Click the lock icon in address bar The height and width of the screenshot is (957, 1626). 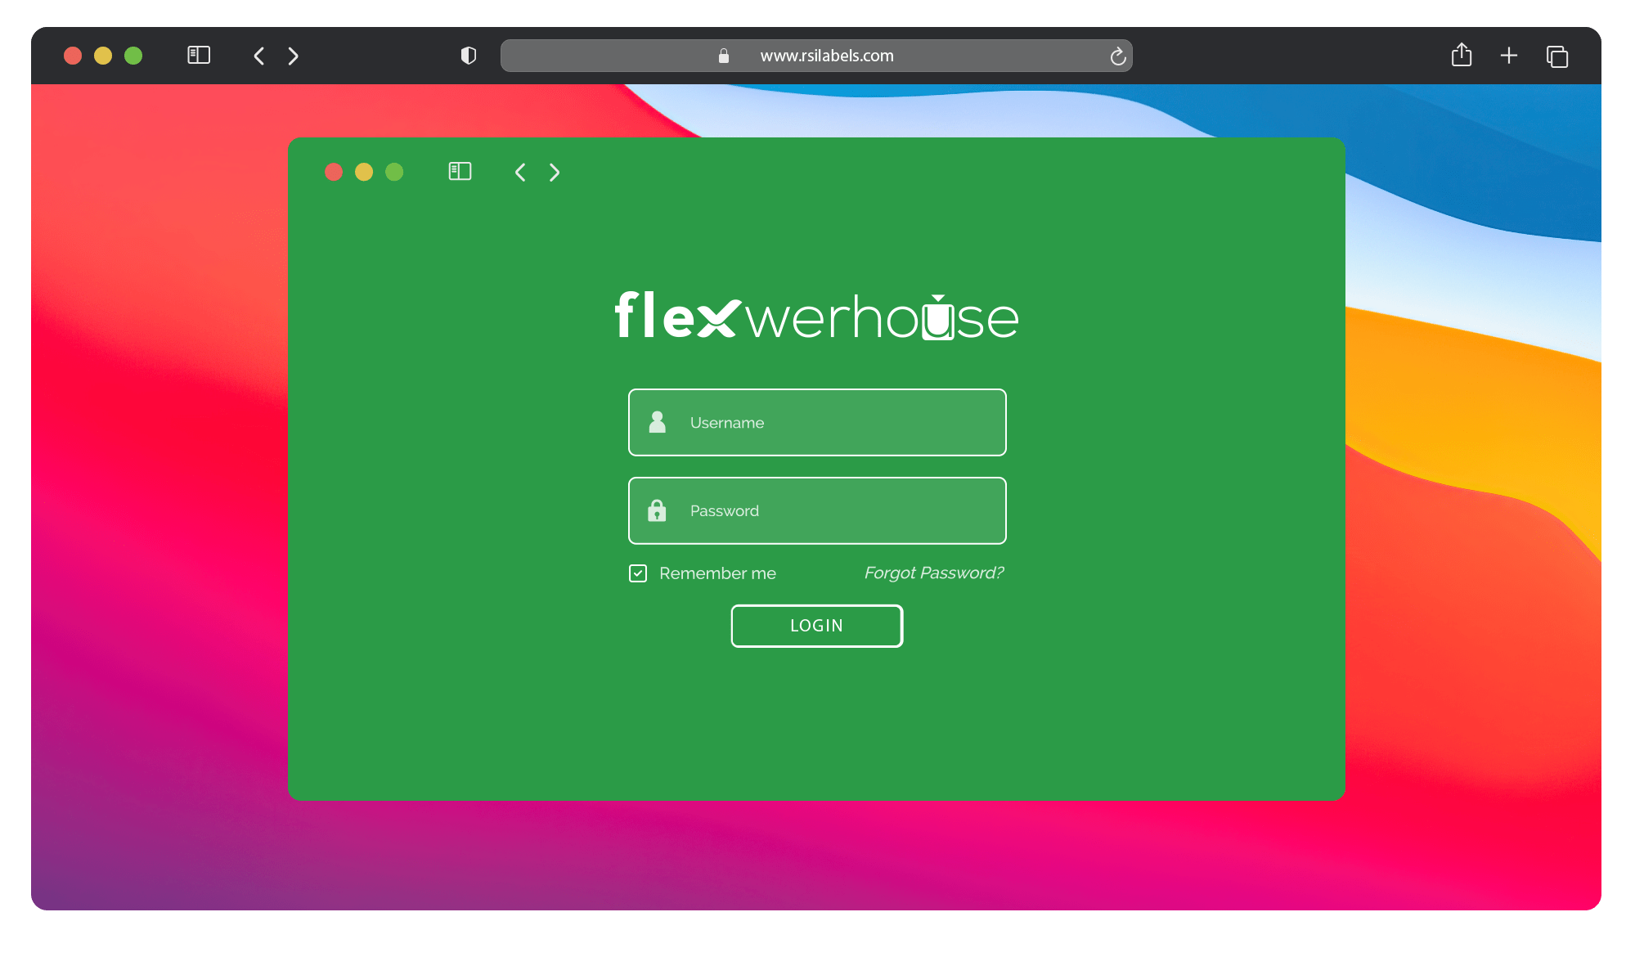pyautogui.click(x=723, y=56)
